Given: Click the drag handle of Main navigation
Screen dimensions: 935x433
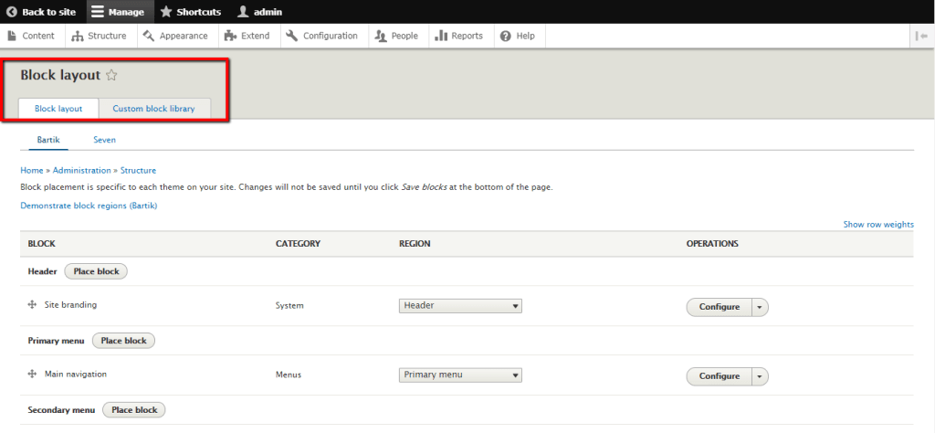Looking at the screenshot, I should point(32,374).
